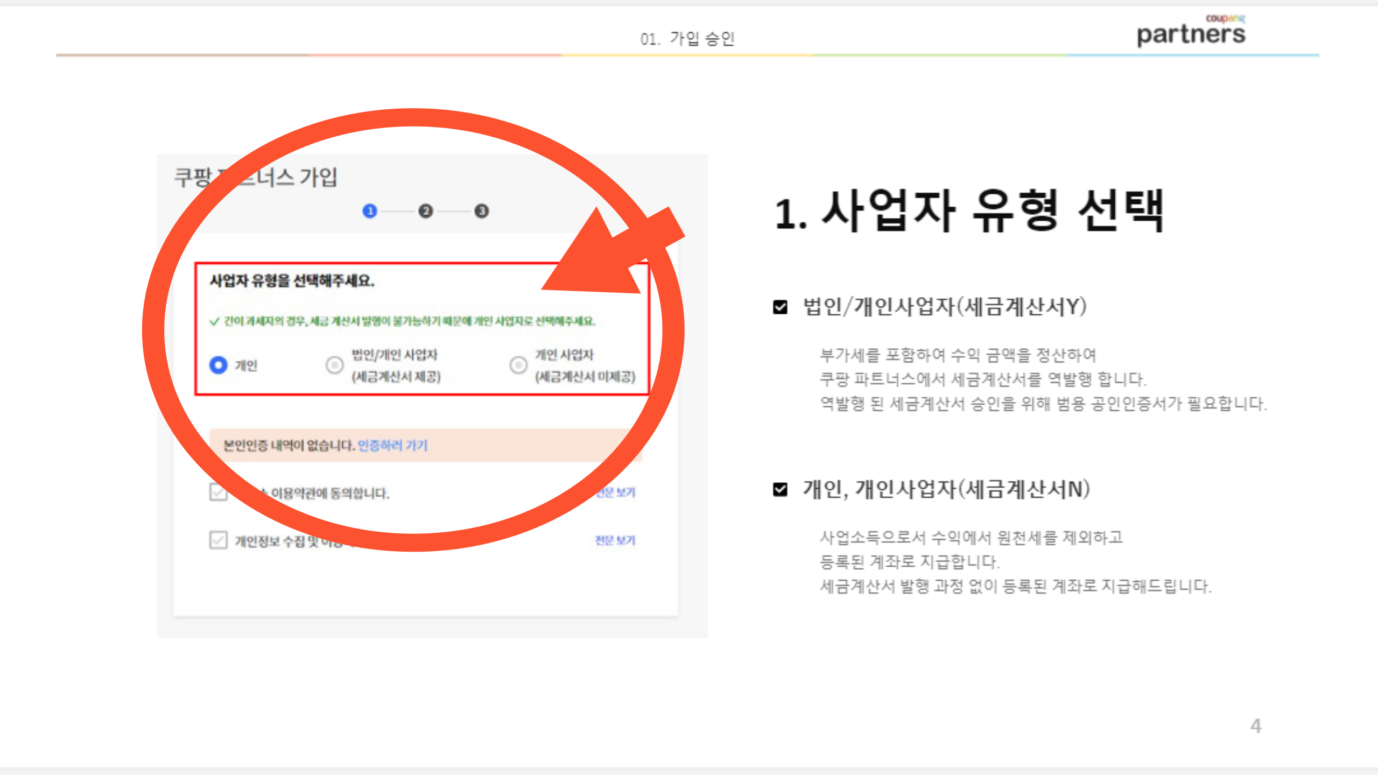The height and width of the screenshot is (775, 1378).
Task: Check the 이용약관에 동의합니다 checkbox
Action: coord(218,492)
